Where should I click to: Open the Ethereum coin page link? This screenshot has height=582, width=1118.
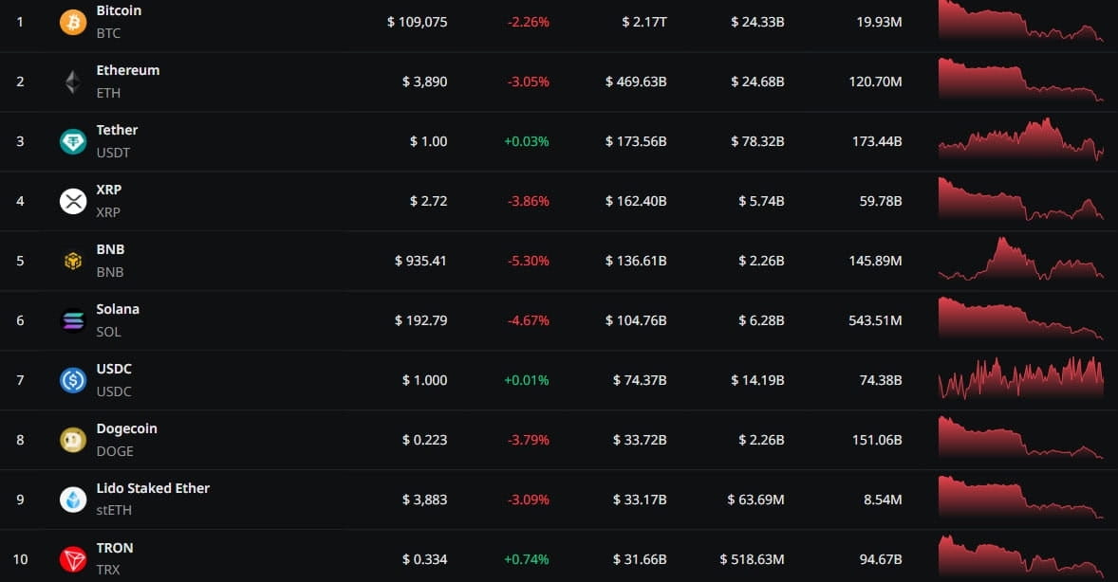point(127,70)
